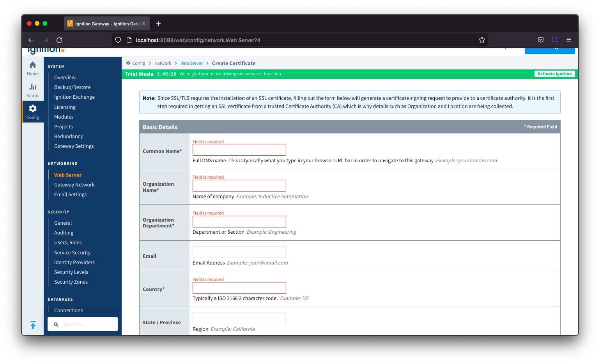600x364 pixels.
Task: Open Security Zones page
Action: (x=71, y=282)
